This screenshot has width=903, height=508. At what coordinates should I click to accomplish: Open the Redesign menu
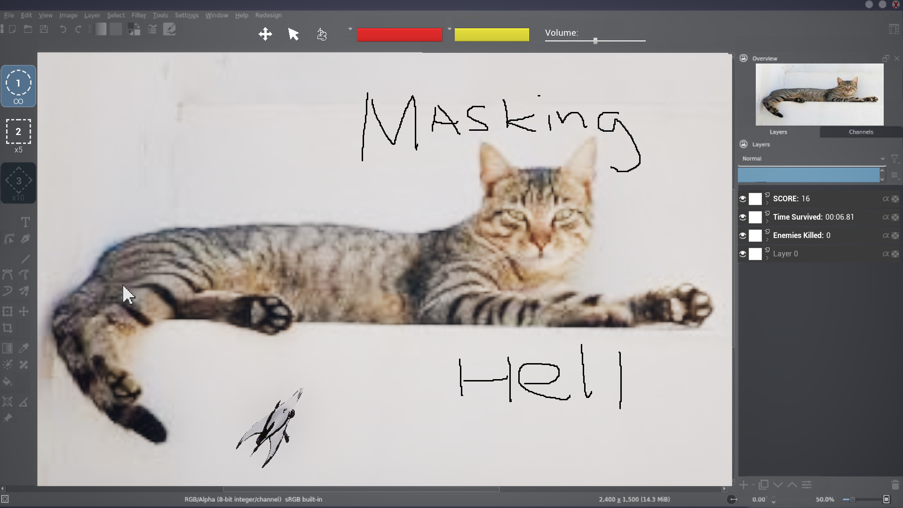coord(268,15)
